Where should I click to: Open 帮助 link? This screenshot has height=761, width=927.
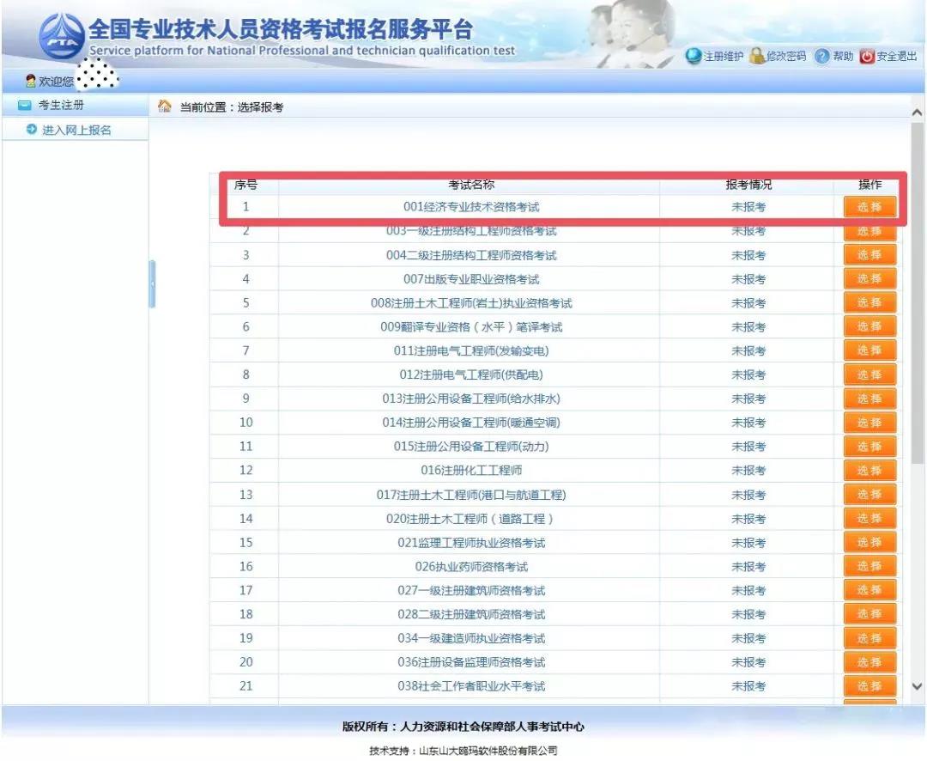[843, 56]
